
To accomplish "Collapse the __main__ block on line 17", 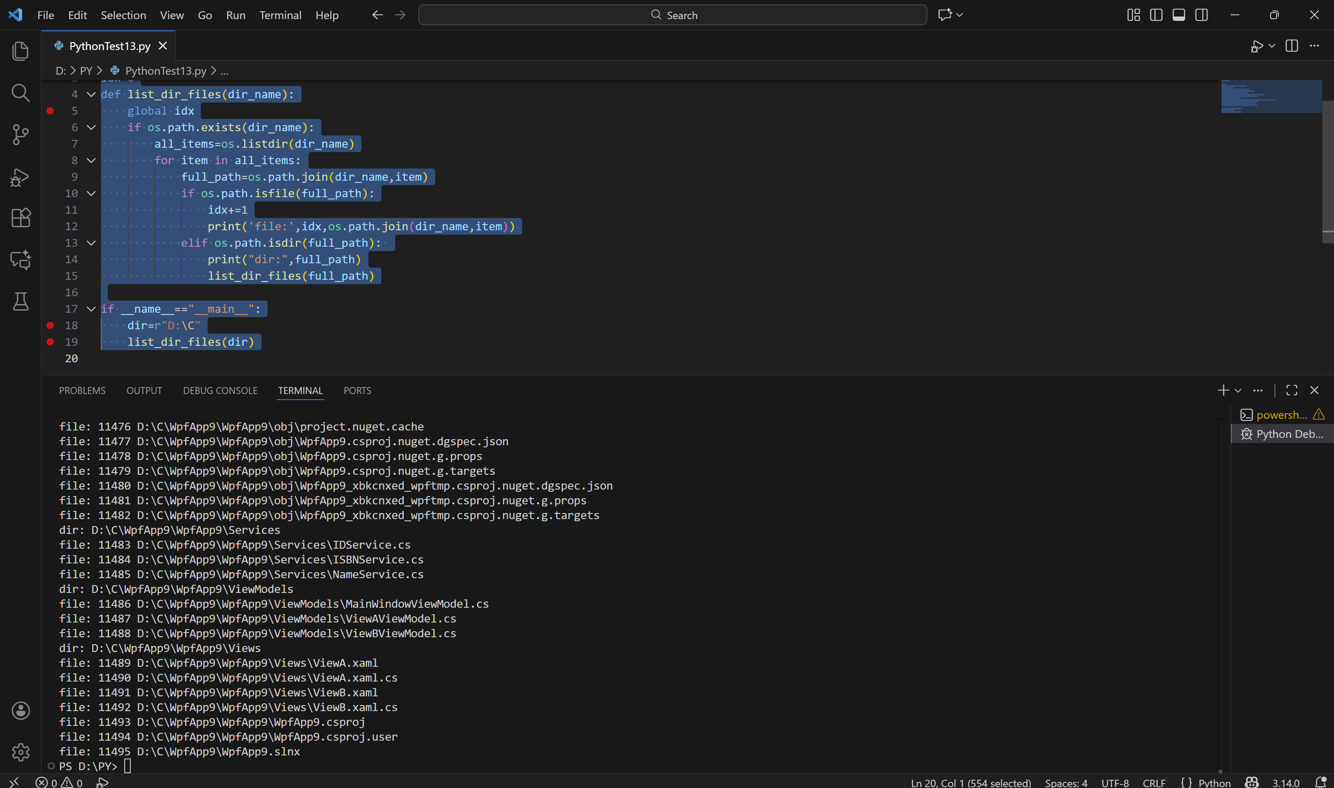I will (91, 309).
